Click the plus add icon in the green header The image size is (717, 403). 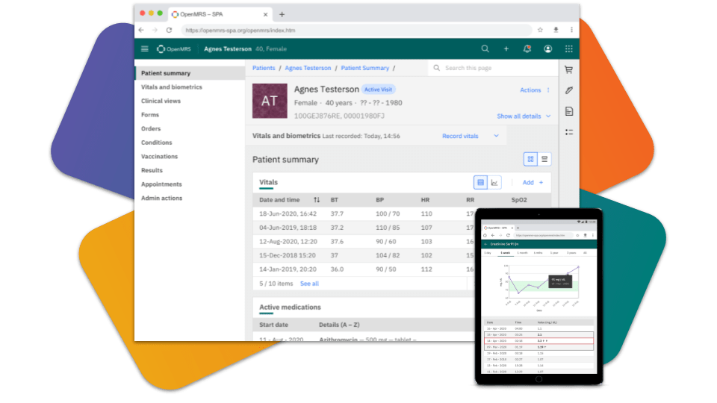(x=506, y=49)
